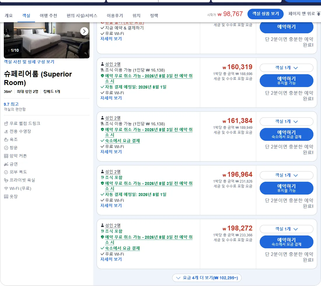Open the Superior Room photo thumbnail
The height and width of the screenshot is (286, 321).
(x=47, y=40)
